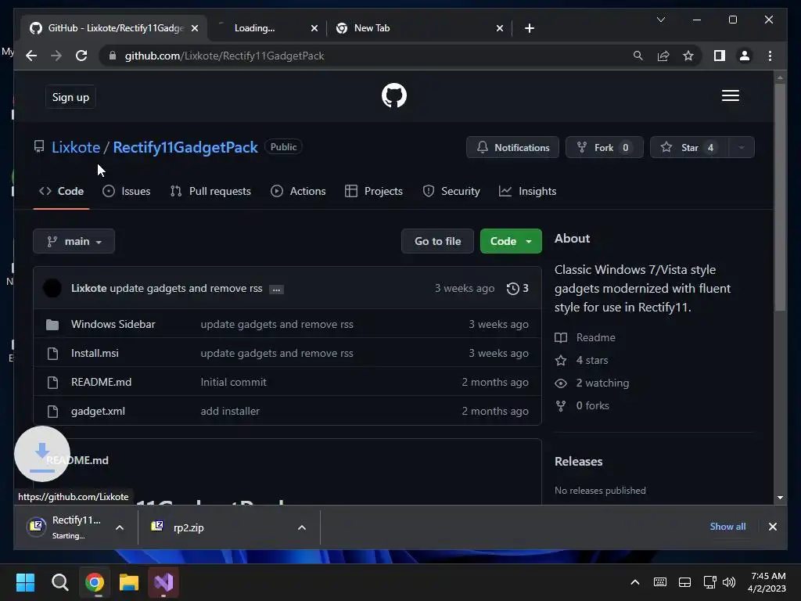Open the Readme link in About
Screen dimensions: 801x601
585,338
